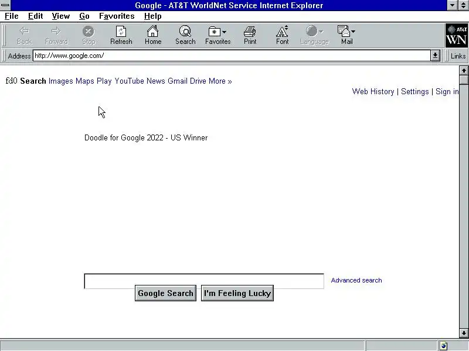469x351 pixels.
Task: Open the Images link
Action: 61,81
